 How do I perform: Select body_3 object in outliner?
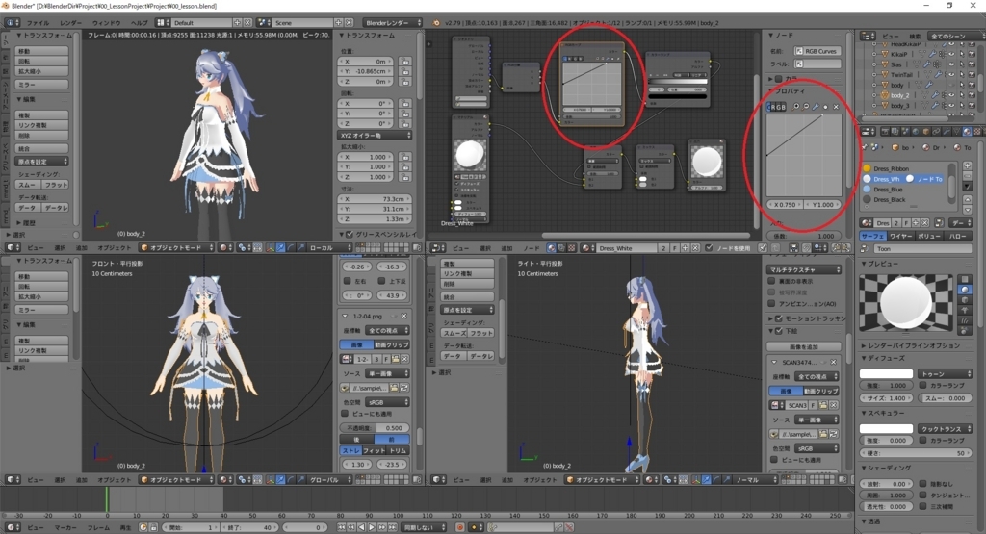[900, 106]
